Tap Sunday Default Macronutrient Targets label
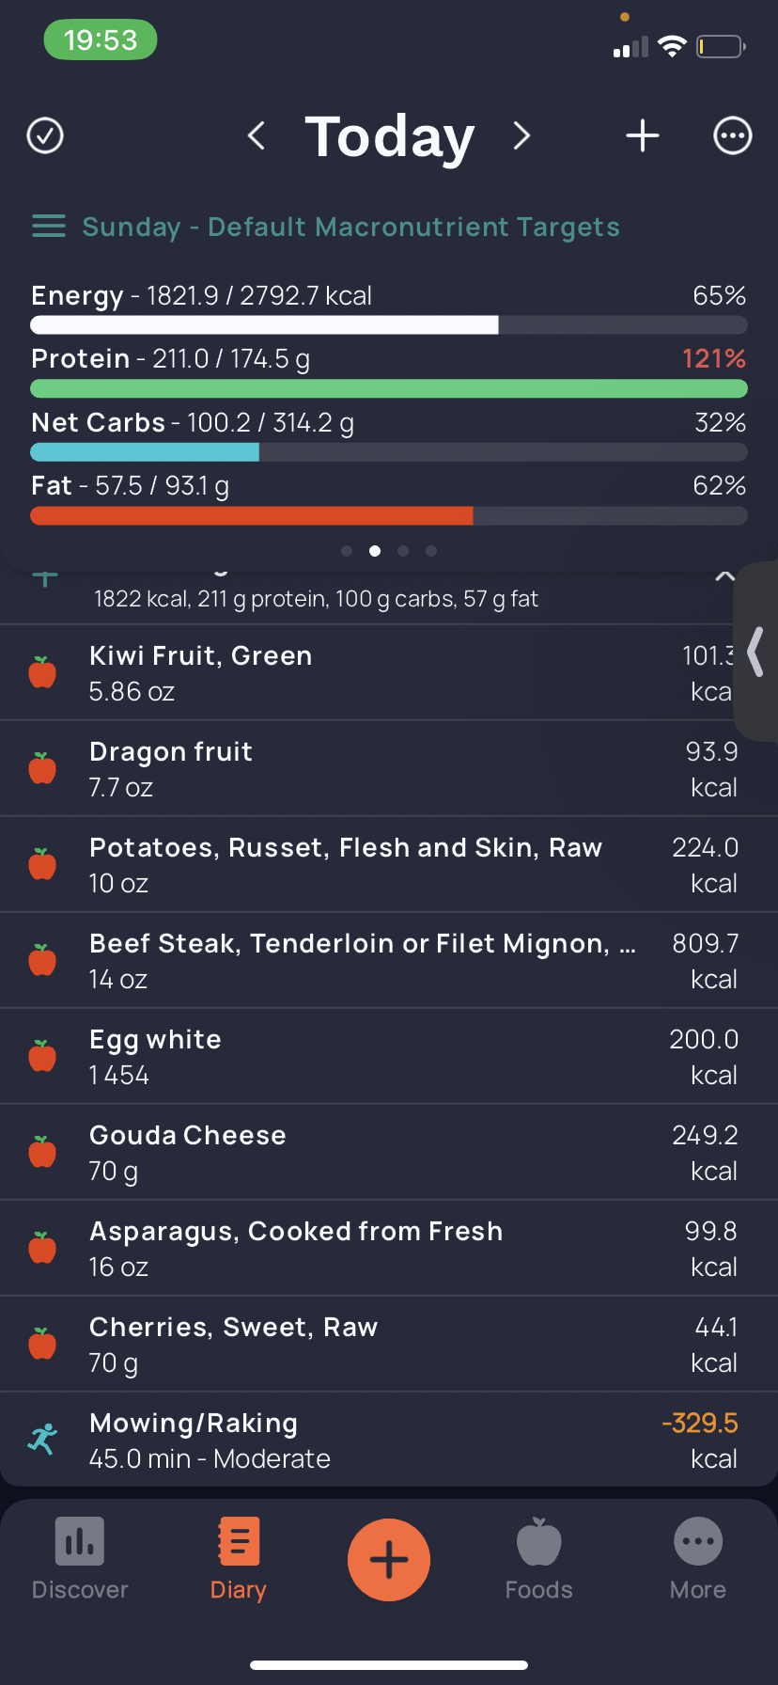The height and width of the screenshot is (1685, 778). click(351, 227)
